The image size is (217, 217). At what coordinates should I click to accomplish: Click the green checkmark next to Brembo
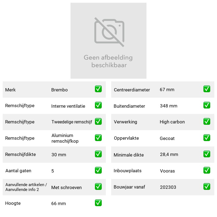(x=98, y=89)
